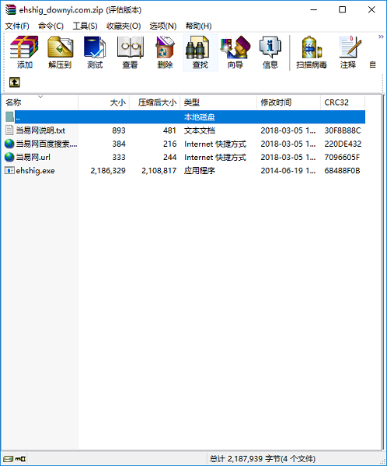The image size is (387, 466).
Task: Sort by CRC32 column header
Action: click(x=343, y=103)
